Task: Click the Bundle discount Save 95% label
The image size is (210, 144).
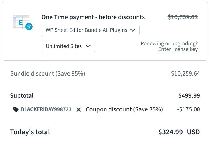Action: 47,73
